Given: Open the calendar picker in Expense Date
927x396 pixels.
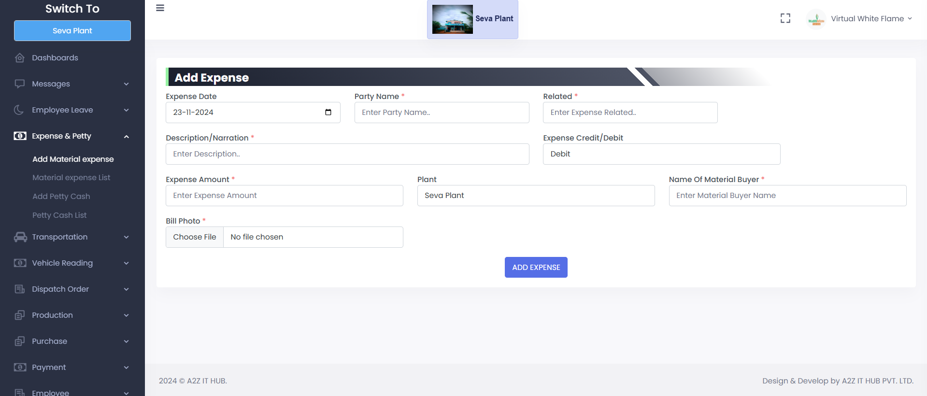Looking at the screenshot, I should [328, 113].
